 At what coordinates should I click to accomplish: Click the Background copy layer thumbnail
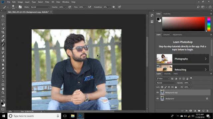coord(162,93)
